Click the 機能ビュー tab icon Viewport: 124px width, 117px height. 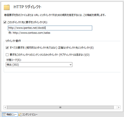[x=4, y=115]
